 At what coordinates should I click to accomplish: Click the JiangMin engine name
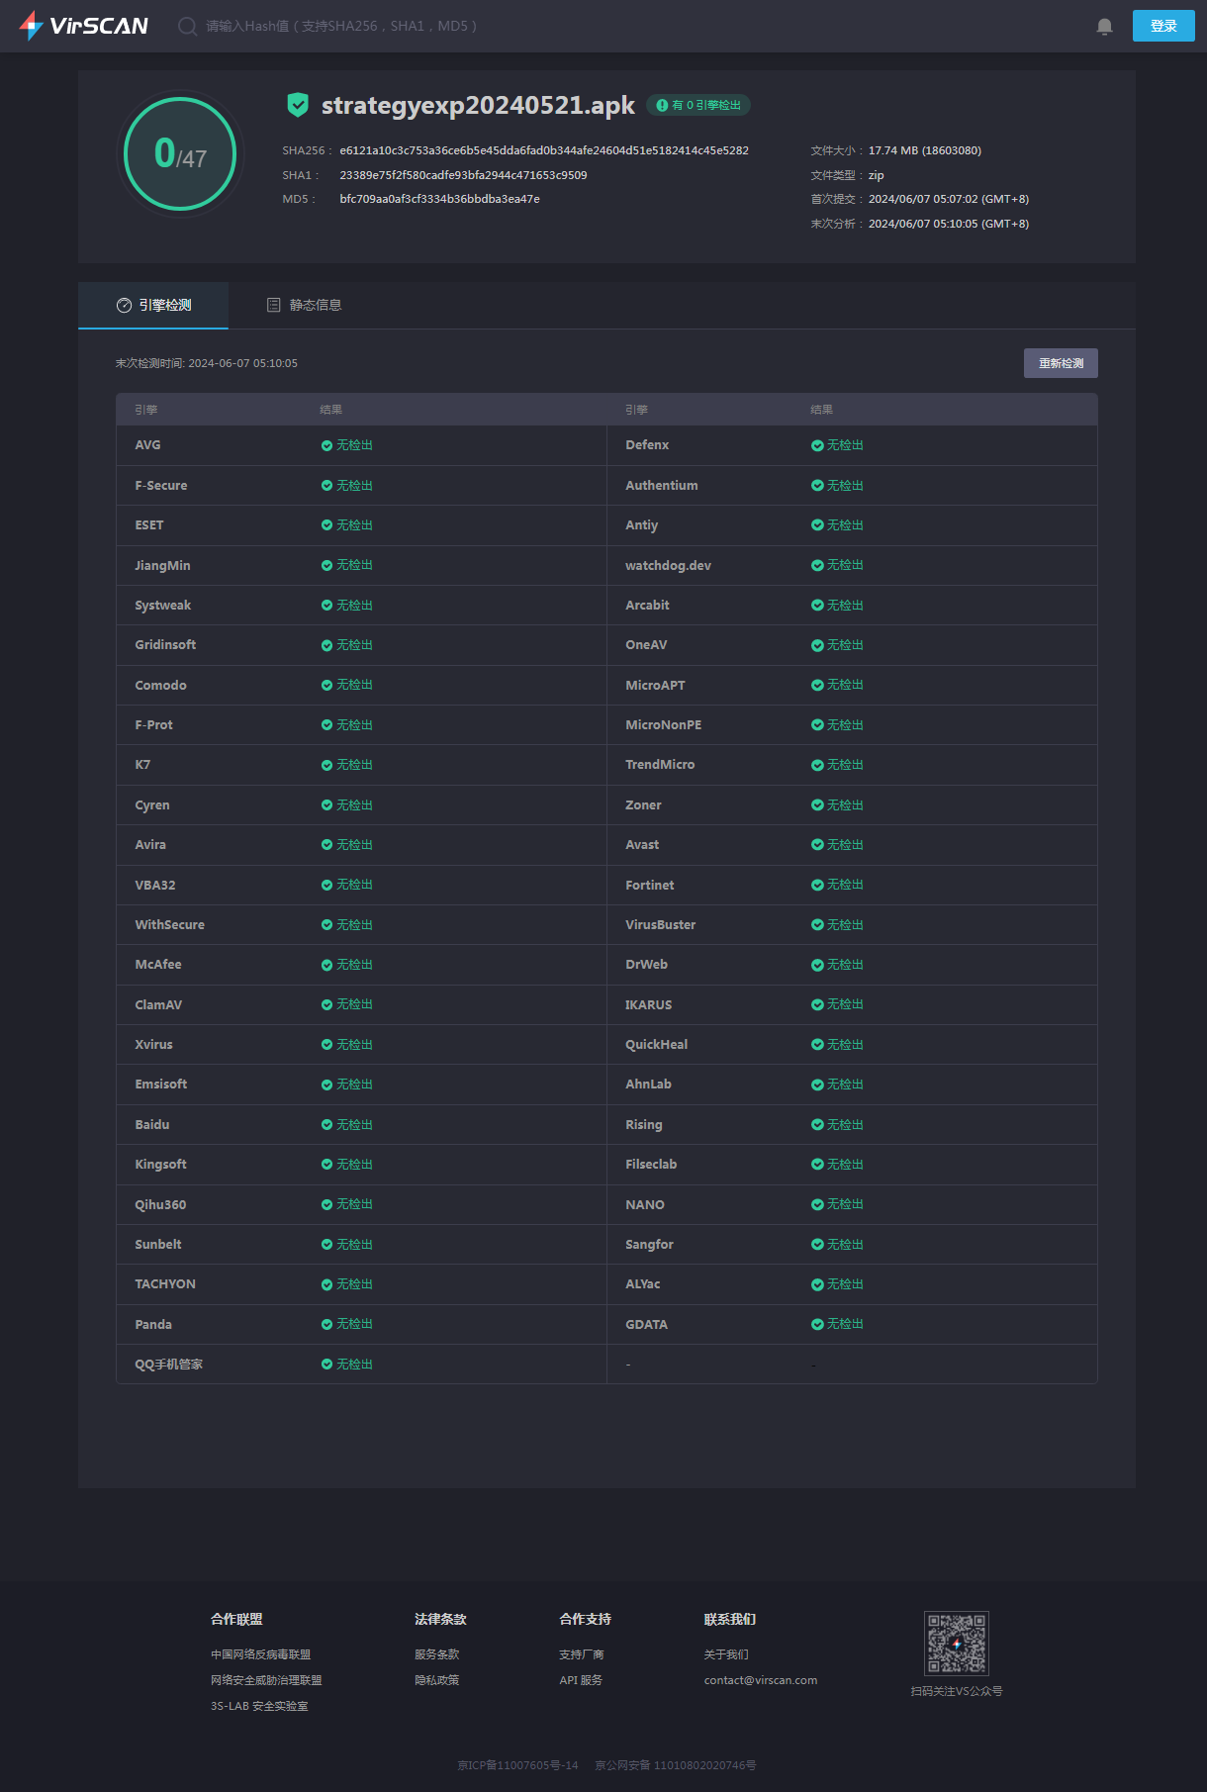(163, 566)
